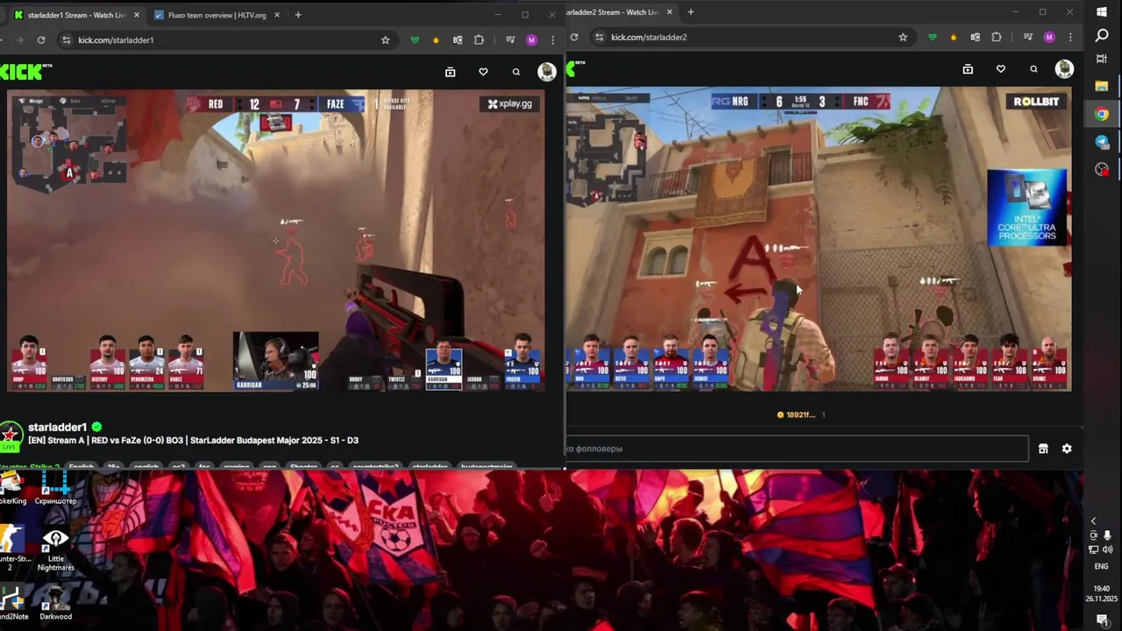This screenshot has width=1122, height=631.
Task: Reload the kick.com/starladder2 page
Action: tap(574, 37)
